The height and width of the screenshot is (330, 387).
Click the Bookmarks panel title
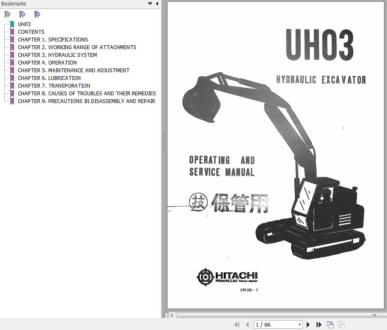point(13,3)
